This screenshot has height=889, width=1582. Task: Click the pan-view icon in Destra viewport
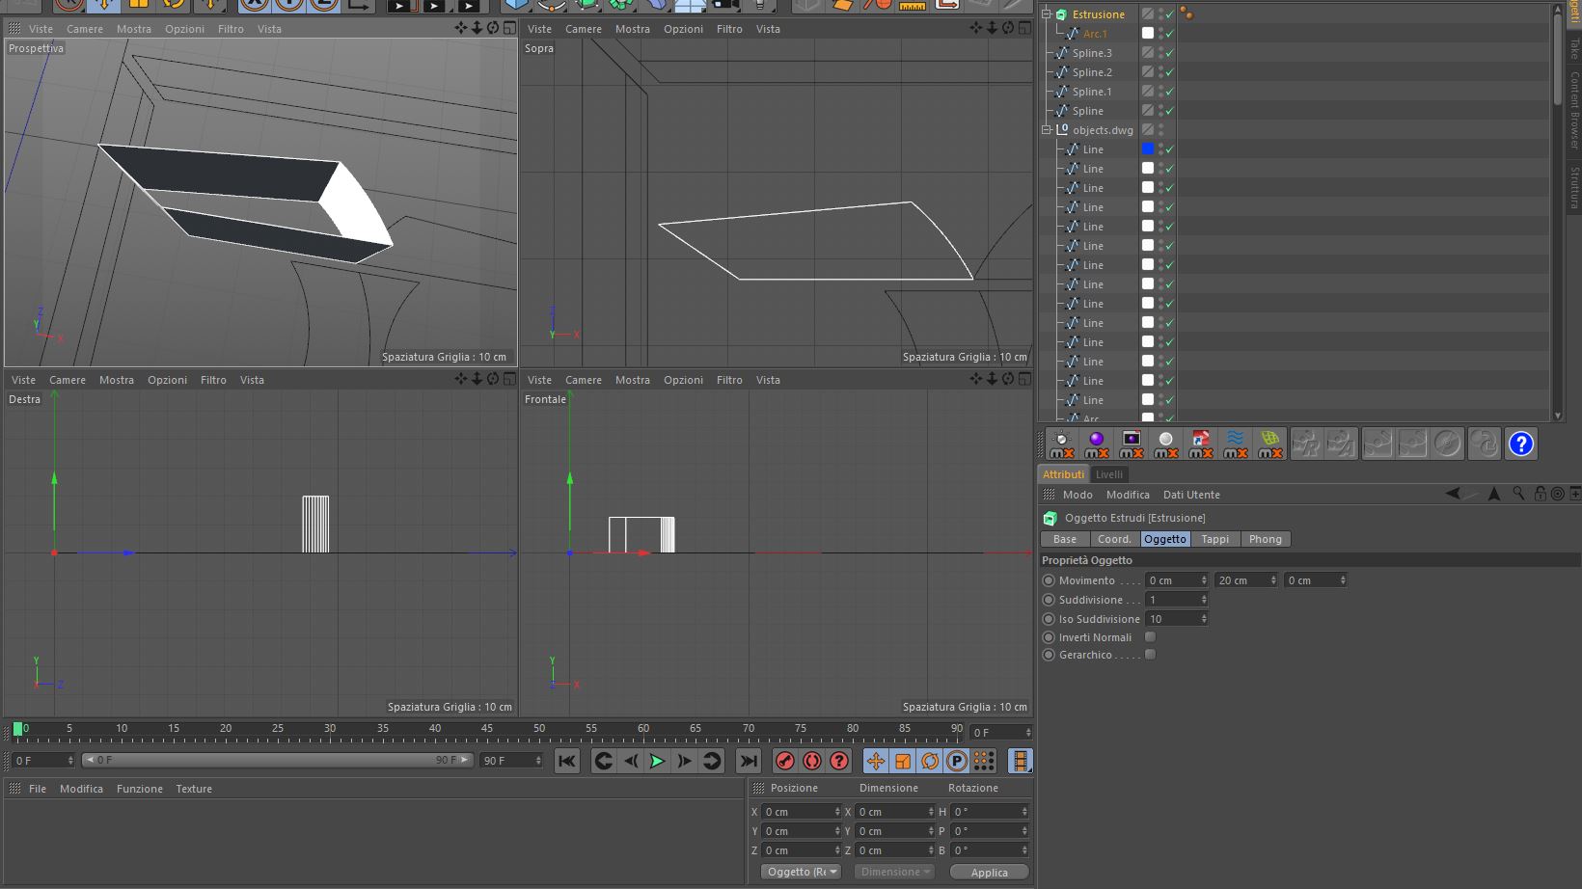pyautogui.click(x=460, y=379)
